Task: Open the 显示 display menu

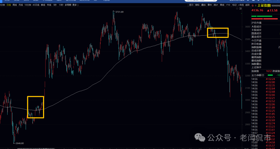Action: [191, 5]
